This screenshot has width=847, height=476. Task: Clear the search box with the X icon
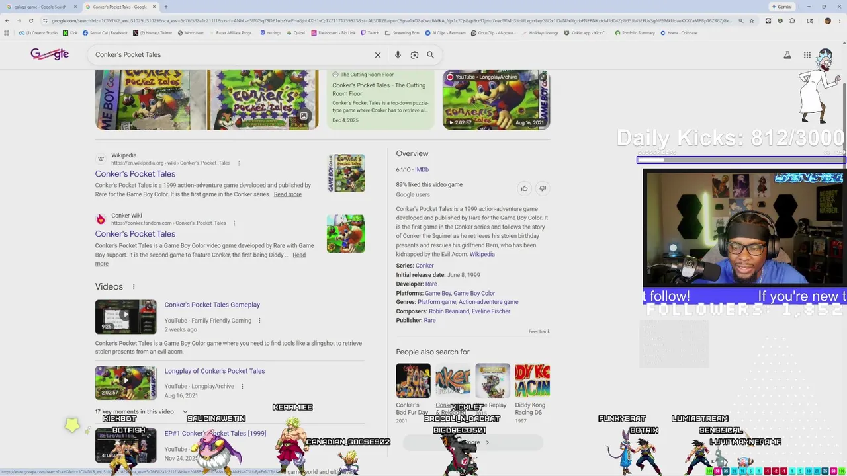tap(378, 55)
